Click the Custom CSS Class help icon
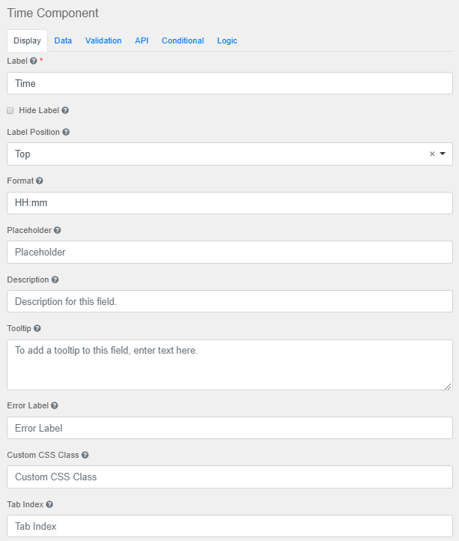459x541 pixels. click(x=85, y=455)
